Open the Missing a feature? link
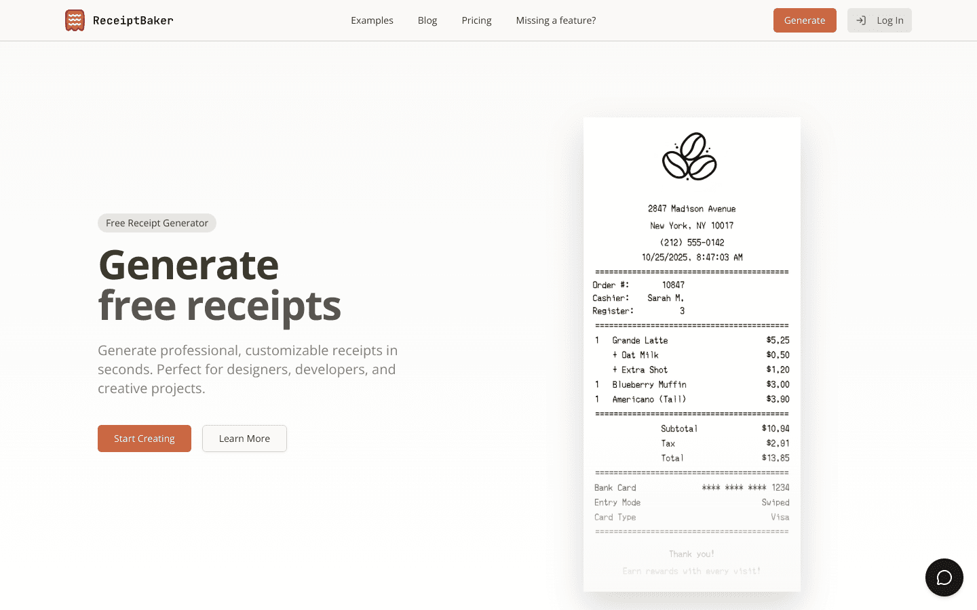Screen dimensions: 977x610 pos(556,20)
